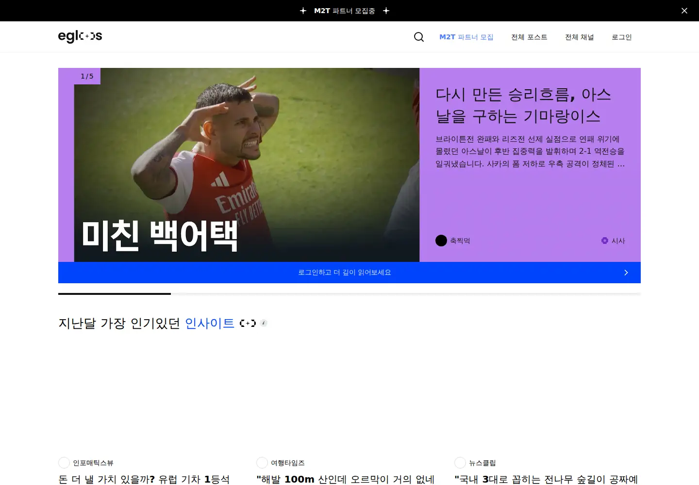Click the 인포매틱스뷰 channel name

pos(93,463)
